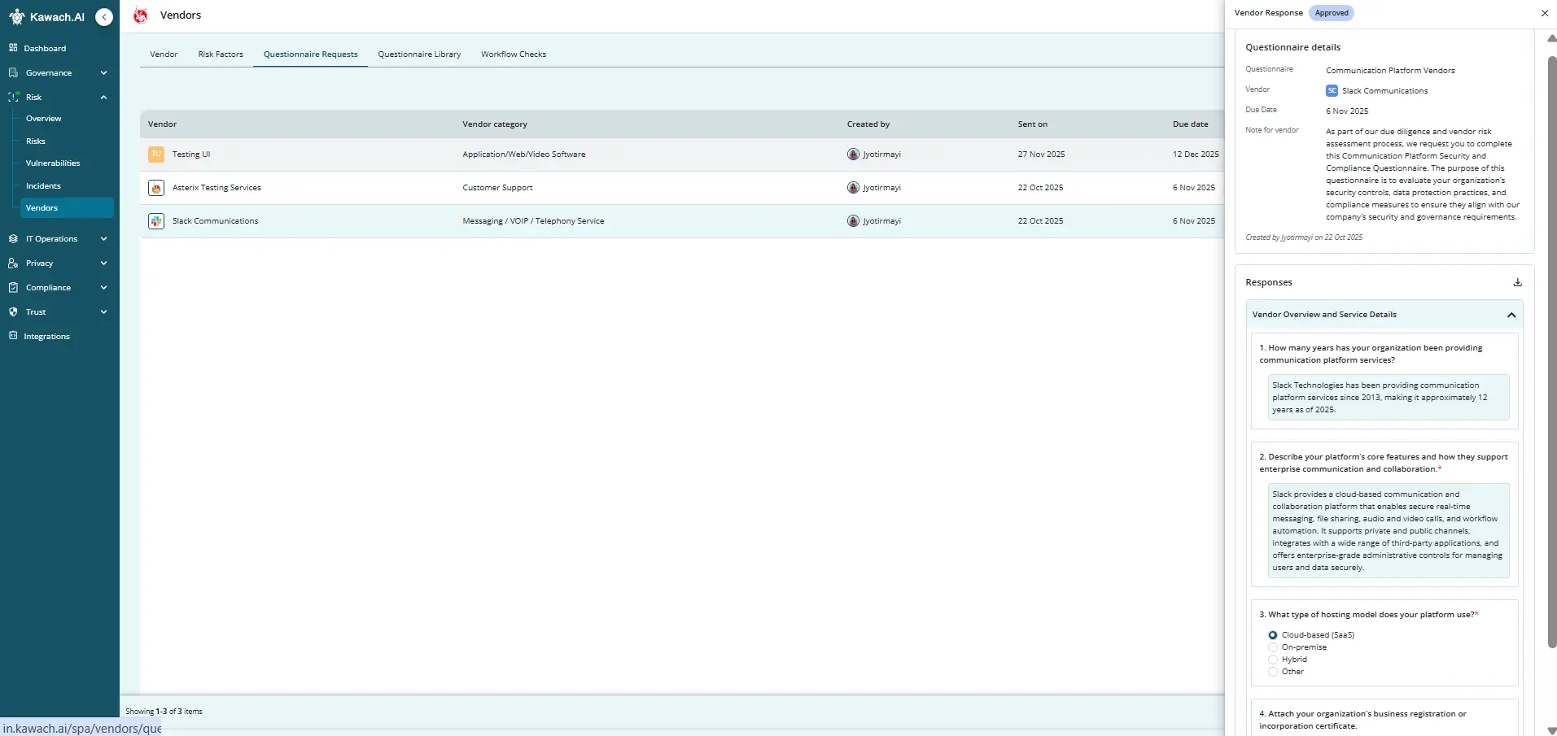The height and width of the screenshot is (736, 1557).
Task: Open Risks in the sidebar
Action: 35,141
